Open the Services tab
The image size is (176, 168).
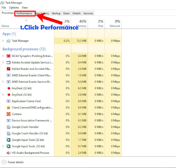click(88, 13)
